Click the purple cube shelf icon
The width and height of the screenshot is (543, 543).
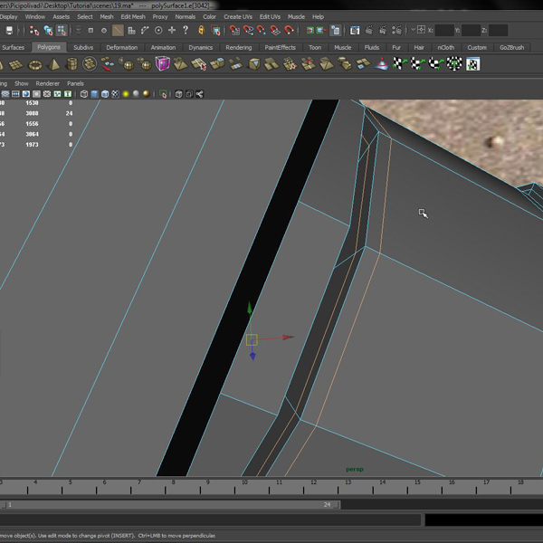[x=162, y=64]
